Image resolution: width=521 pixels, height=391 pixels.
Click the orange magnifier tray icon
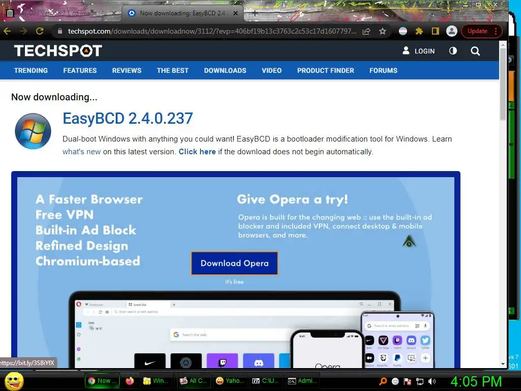(x=383, y=381)
